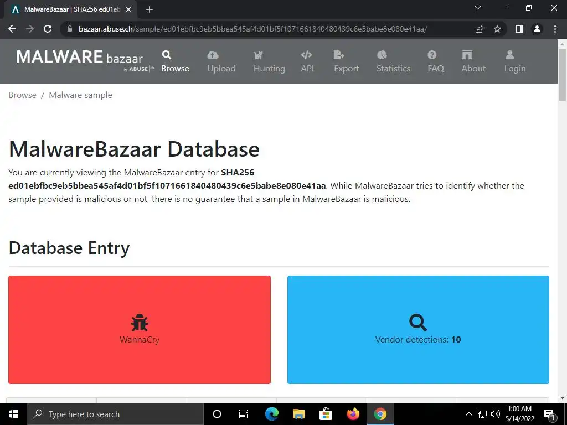The width and height of the screenshot is (567, 425).
Task: Show hidden system tray icons
Action: click(468, 414)
